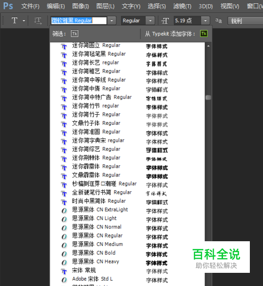Open the 选择(S) menu

(157, 6)
